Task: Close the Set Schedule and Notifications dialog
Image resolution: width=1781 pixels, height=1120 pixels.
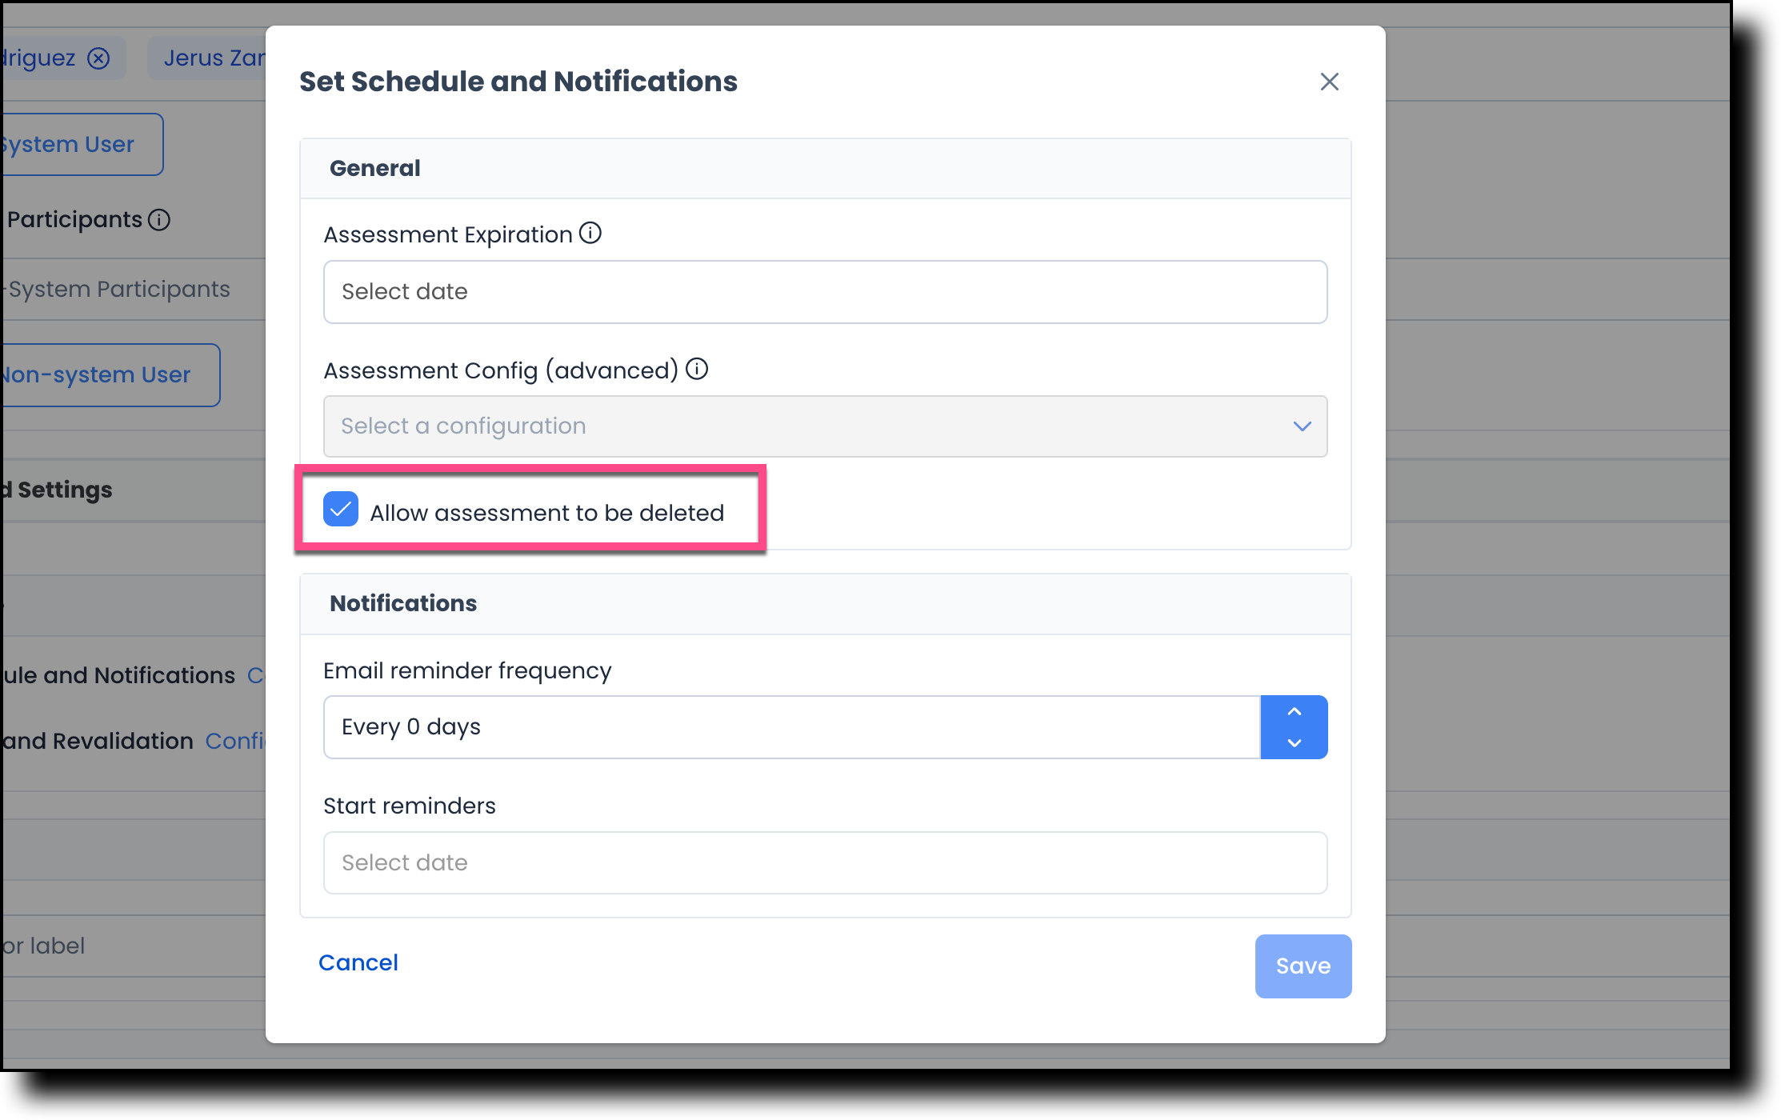Action: (1329, 82)
